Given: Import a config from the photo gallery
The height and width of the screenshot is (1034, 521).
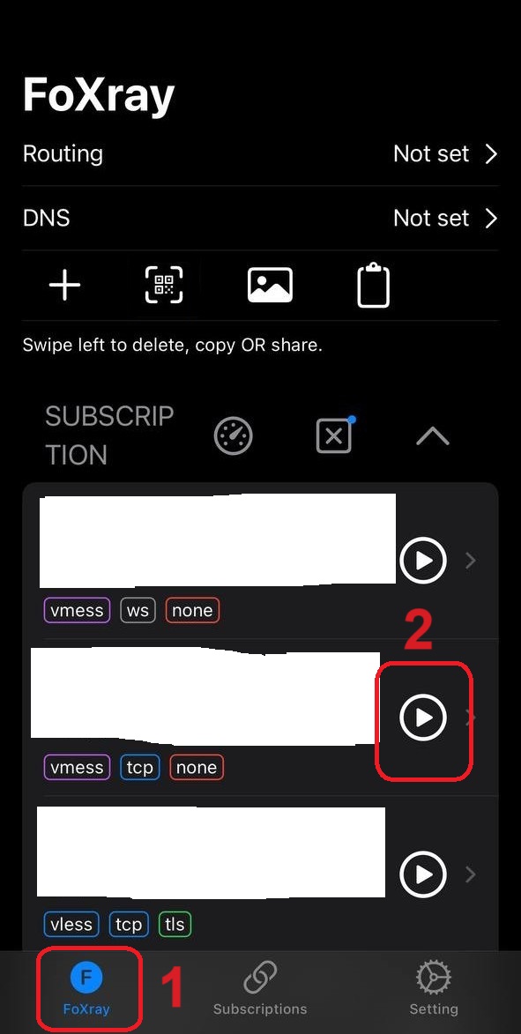Looking at the screenshot, I should 270,285.
